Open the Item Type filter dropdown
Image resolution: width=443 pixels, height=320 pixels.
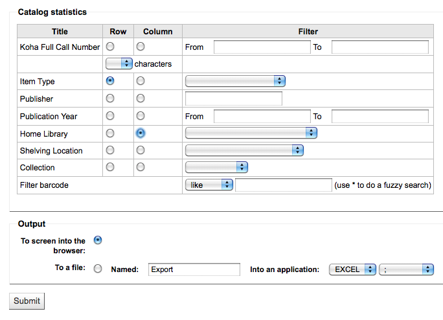coord(235,81)
